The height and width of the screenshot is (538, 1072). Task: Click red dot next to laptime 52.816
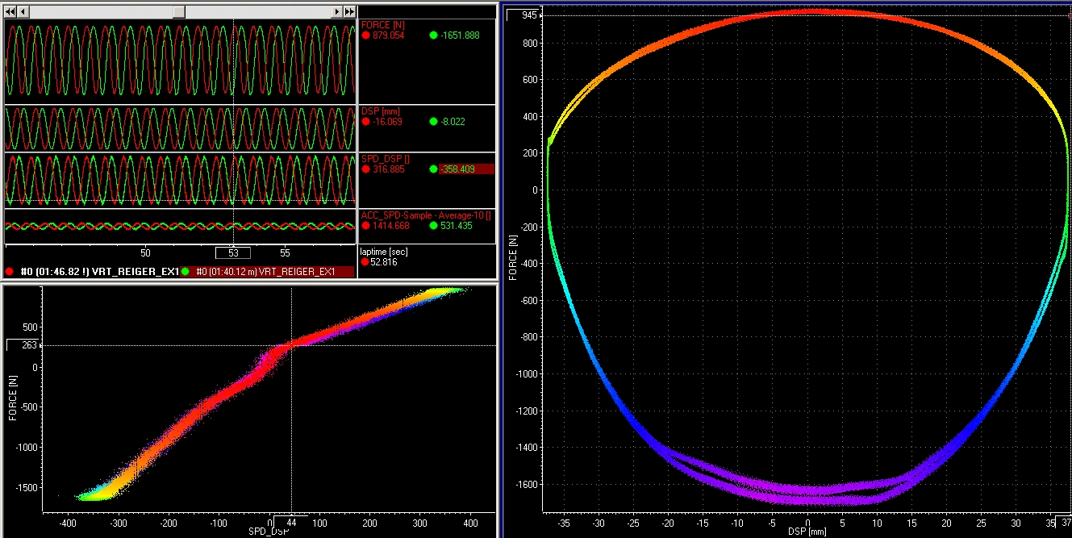click(x=365, y=262)
